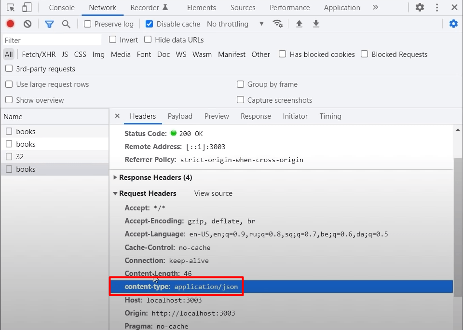Uncheck the Disable cache checkbox
The width and height of the screenshot is (463, 330).
(x=150, y=24)
